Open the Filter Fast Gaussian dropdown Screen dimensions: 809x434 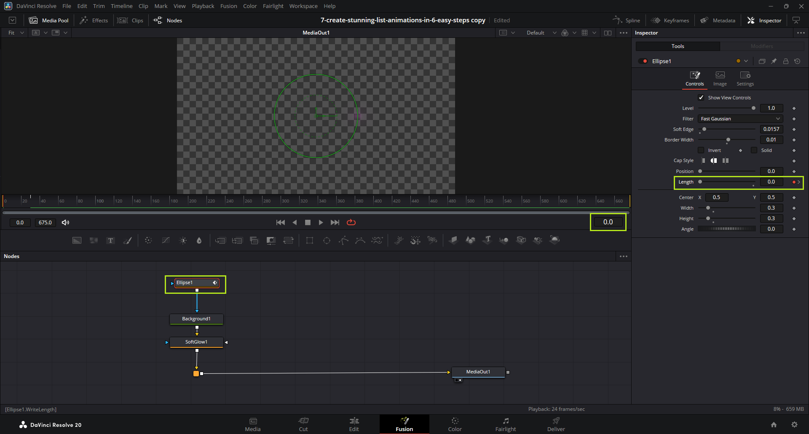[x=740, y=119]
